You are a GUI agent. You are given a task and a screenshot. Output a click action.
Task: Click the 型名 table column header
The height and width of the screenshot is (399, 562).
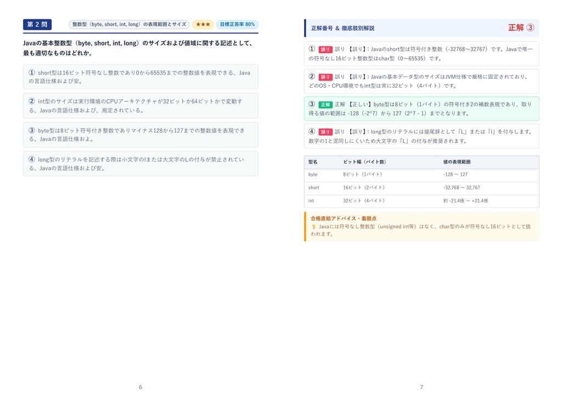(313, 162)
